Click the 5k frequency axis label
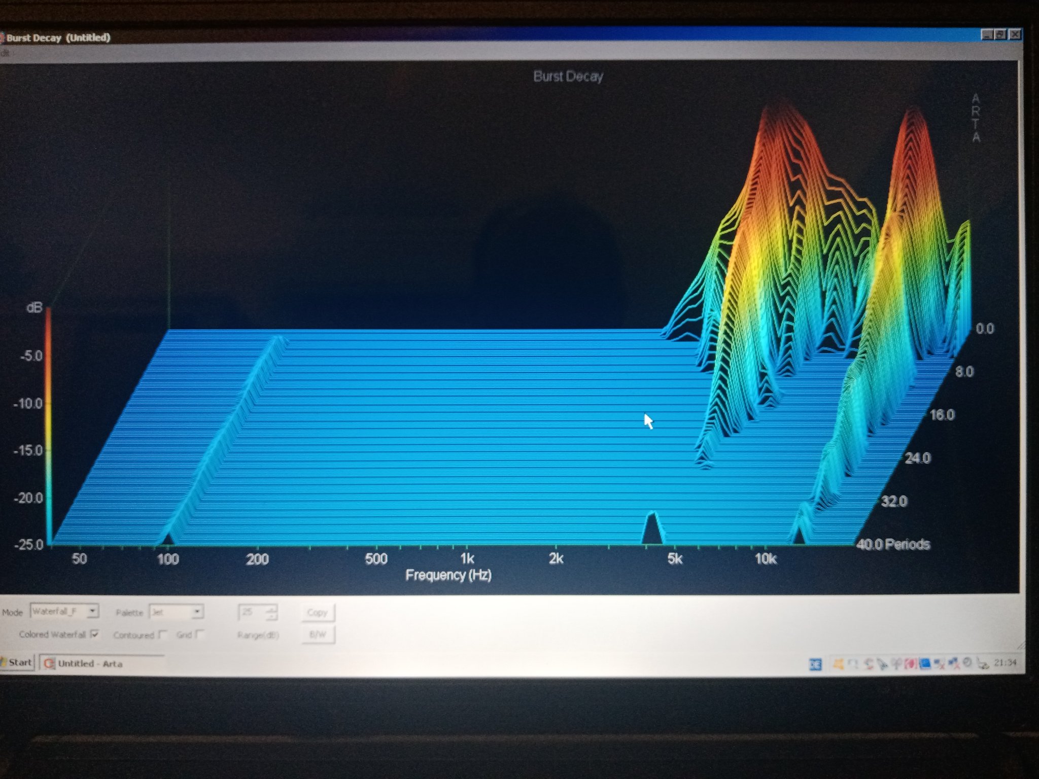Image resolution: width=1039 pixels, height=779 pixels. pyautogui.click(x=675, y=558)
